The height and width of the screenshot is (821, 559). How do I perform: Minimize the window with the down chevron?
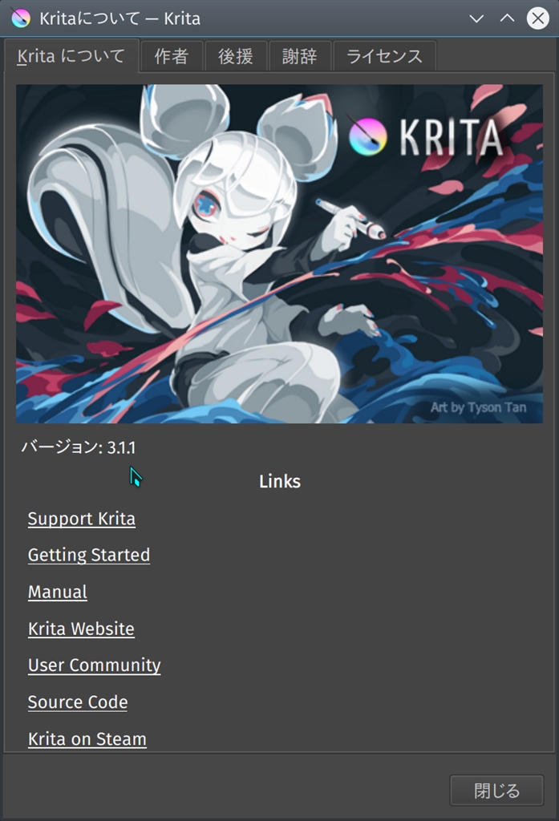pos(476,19)
